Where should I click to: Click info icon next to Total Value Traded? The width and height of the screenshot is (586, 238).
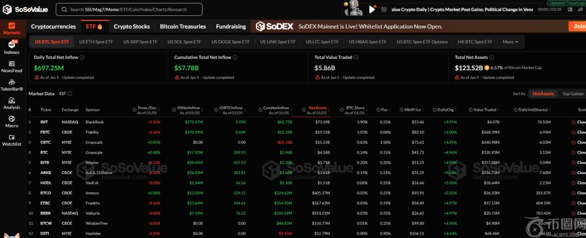356,57
